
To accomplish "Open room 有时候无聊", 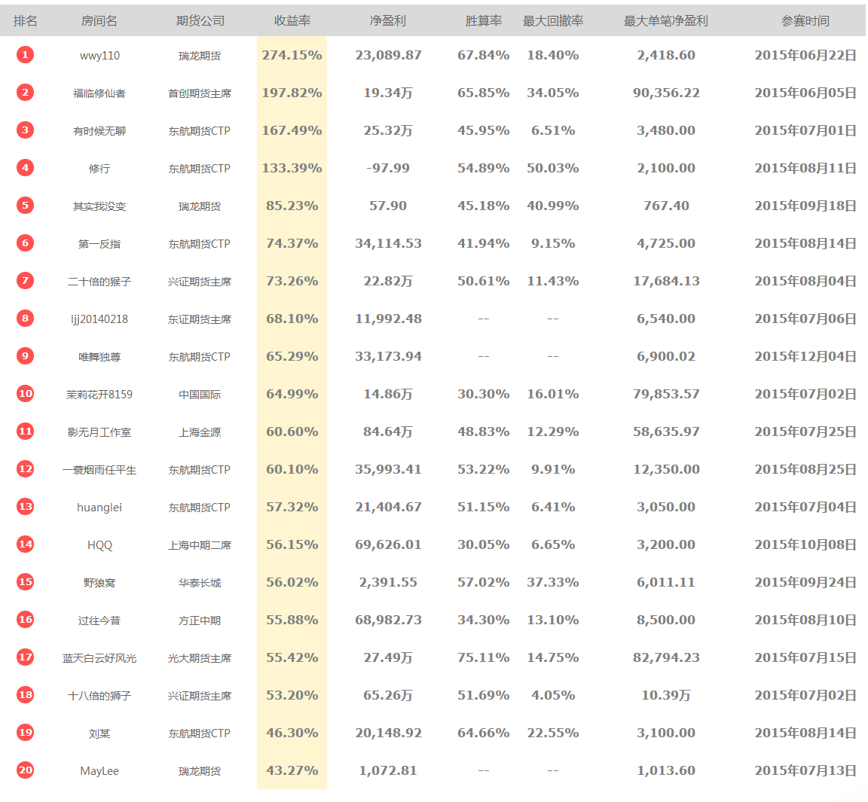I will click(99, 131).
